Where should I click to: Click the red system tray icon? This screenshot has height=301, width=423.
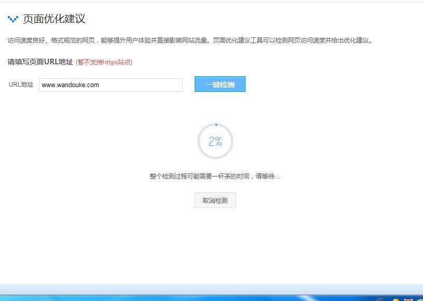pyautogui.click(x=408, y=300)
